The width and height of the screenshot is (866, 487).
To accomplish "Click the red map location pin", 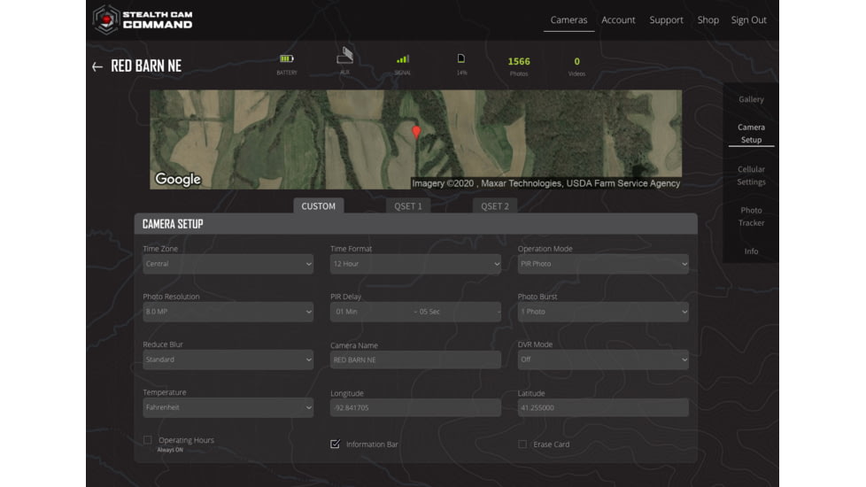I will (x=416, y=133).
